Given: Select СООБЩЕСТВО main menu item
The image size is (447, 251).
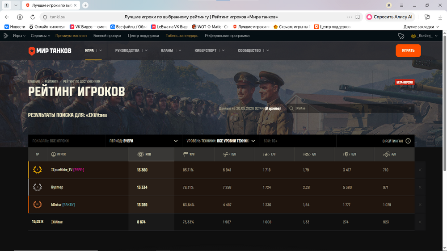Looking at the screenshot, I should tap(249, 50).
